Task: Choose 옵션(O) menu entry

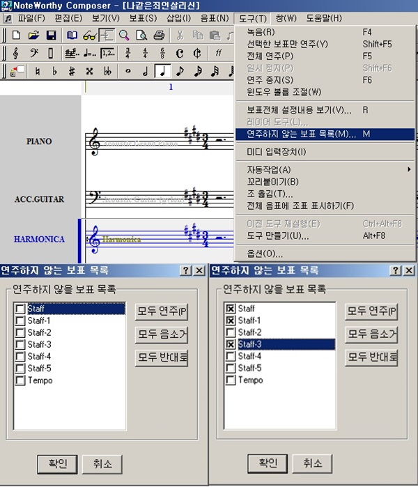Action: pyautogui.click(x=325, y=254)
